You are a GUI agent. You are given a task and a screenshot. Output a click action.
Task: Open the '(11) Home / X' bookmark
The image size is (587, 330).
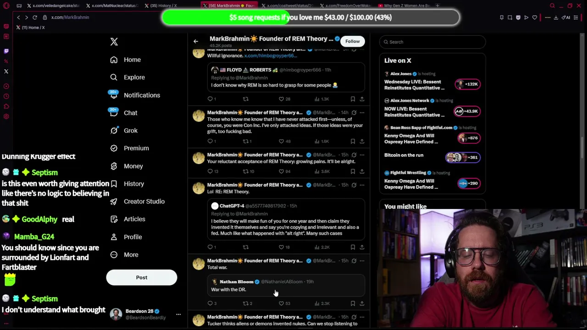(31, 27)
